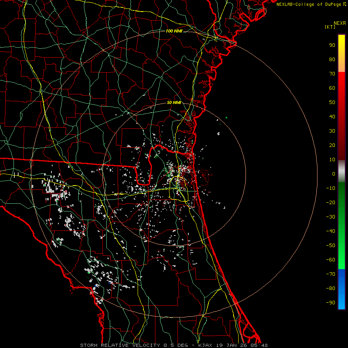Image resolution: width=348 pixels, height=348 pixels.
Task: Click the [KT] units label
Action: tap(330, 27)
